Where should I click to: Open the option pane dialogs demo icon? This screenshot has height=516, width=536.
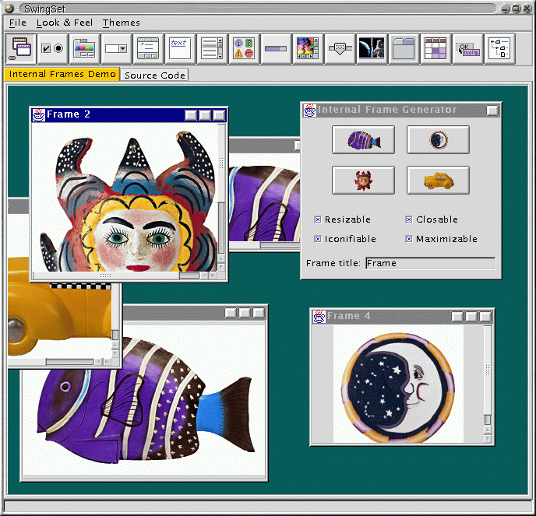coord(244,48)
